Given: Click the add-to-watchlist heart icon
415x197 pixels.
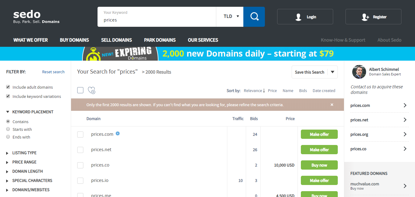Looking at the screenshot, I should (x=91, y=90).
